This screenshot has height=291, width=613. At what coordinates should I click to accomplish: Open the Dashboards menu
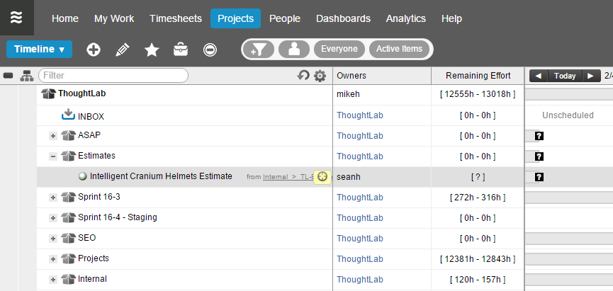tap(343, 18)
